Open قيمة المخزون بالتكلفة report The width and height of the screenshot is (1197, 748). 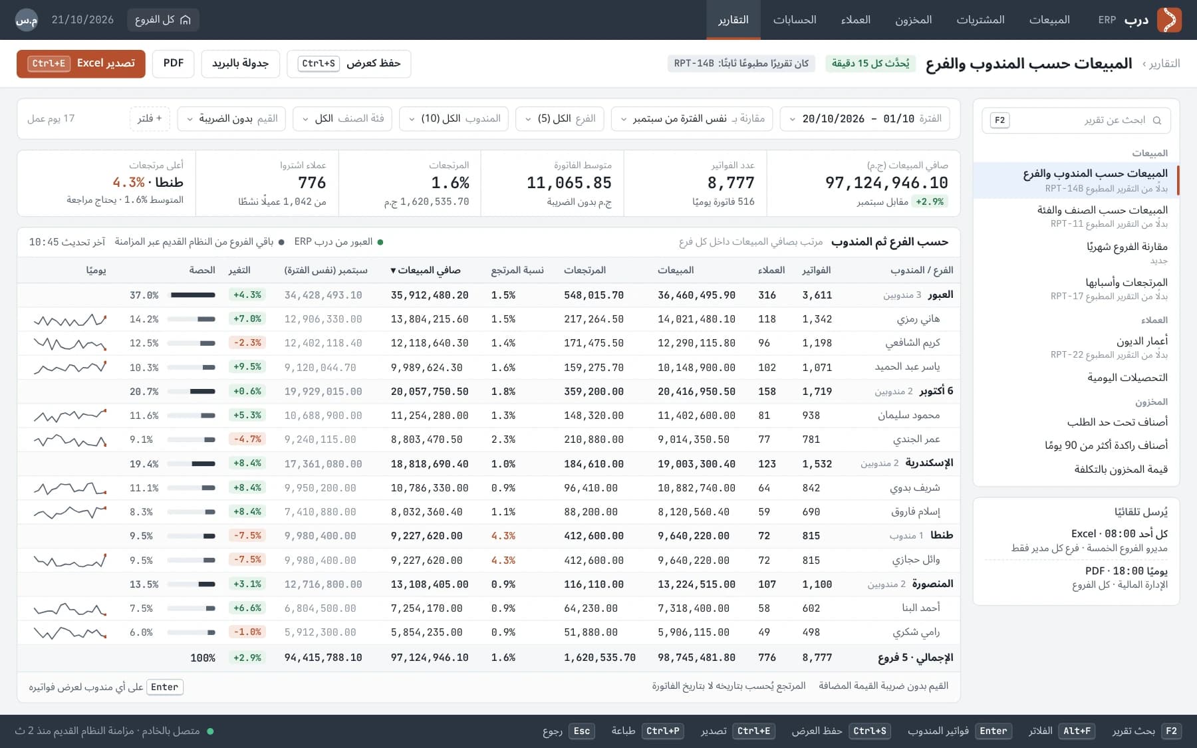[x=1076, y=469]
